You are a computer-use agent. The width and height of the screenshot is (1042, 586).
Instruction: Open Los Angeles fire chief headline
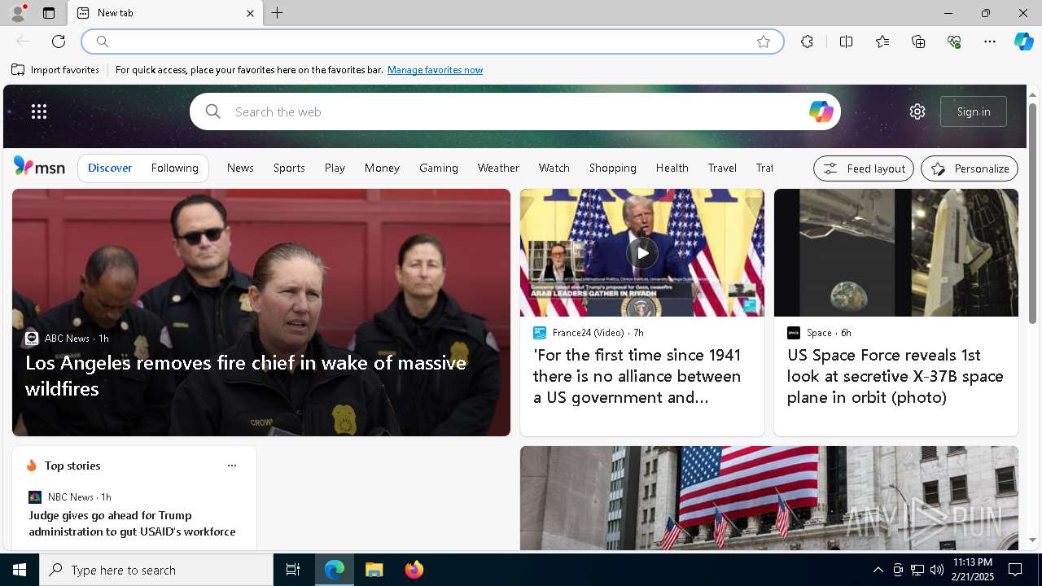click(x=246, y=375)
